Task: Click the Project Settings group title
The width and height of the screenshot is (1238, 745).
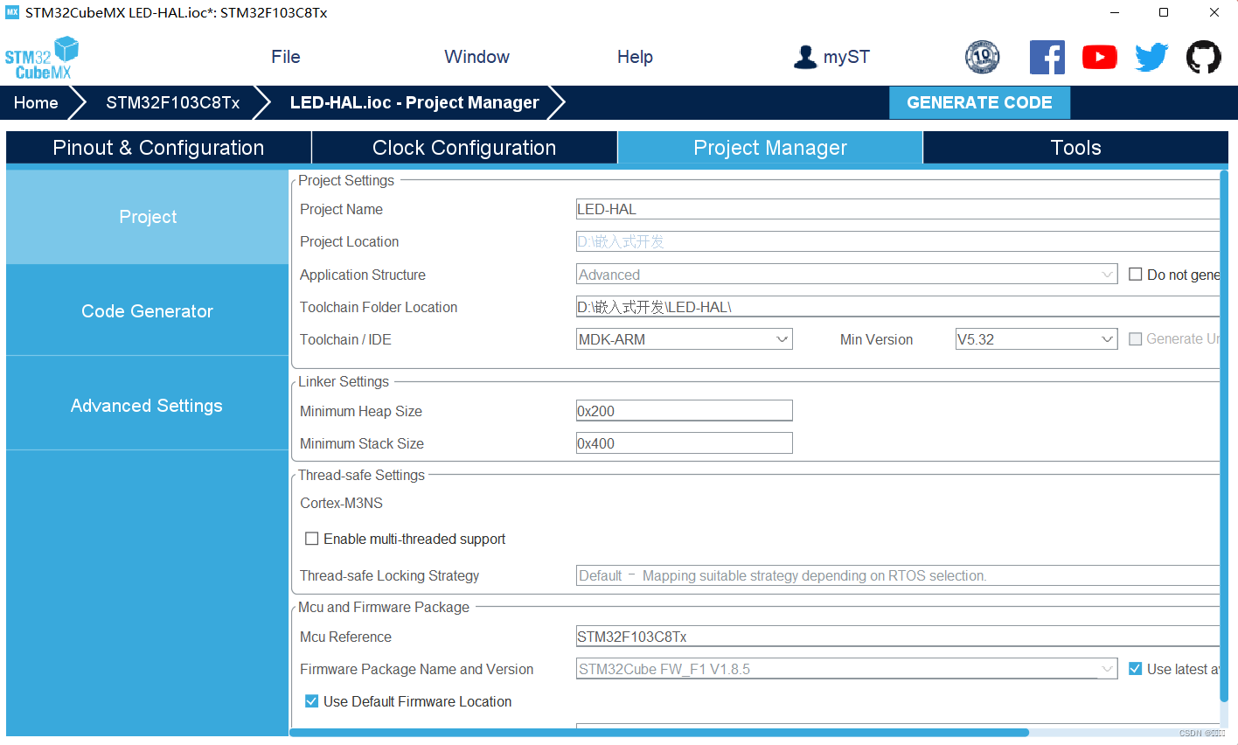Action: point(346,180)
